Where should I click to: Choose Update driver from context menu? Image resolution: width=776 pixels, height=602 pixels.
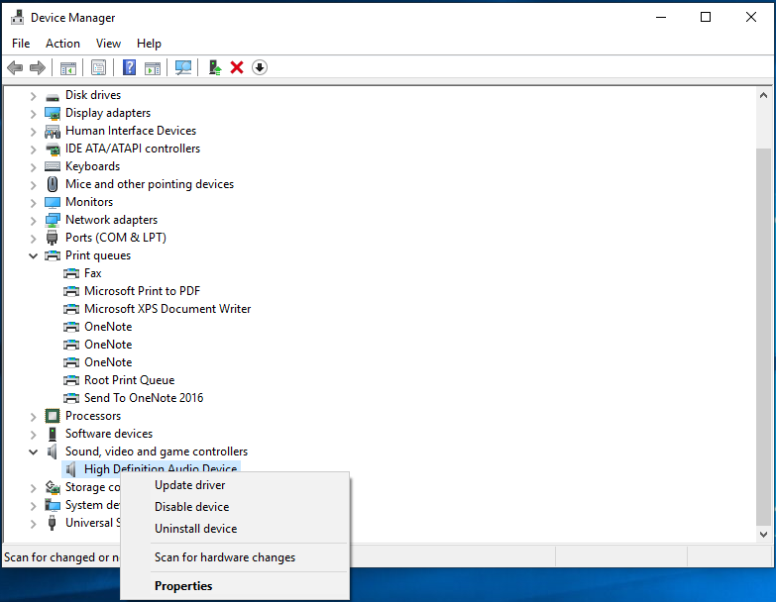point(235,485)
